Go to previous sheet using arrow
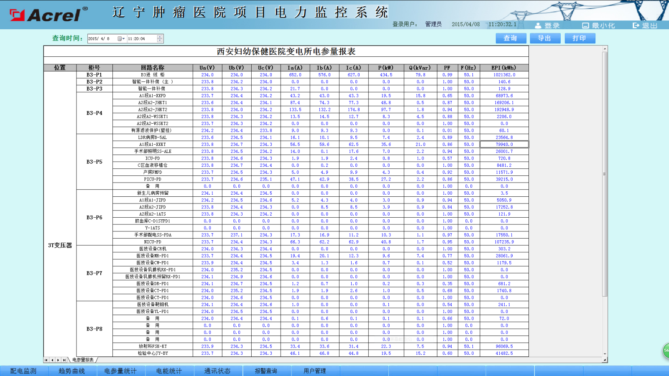Image resolution: width=669 pixels, height=376 pixels. pyautogui.click(x=52, y=360)
